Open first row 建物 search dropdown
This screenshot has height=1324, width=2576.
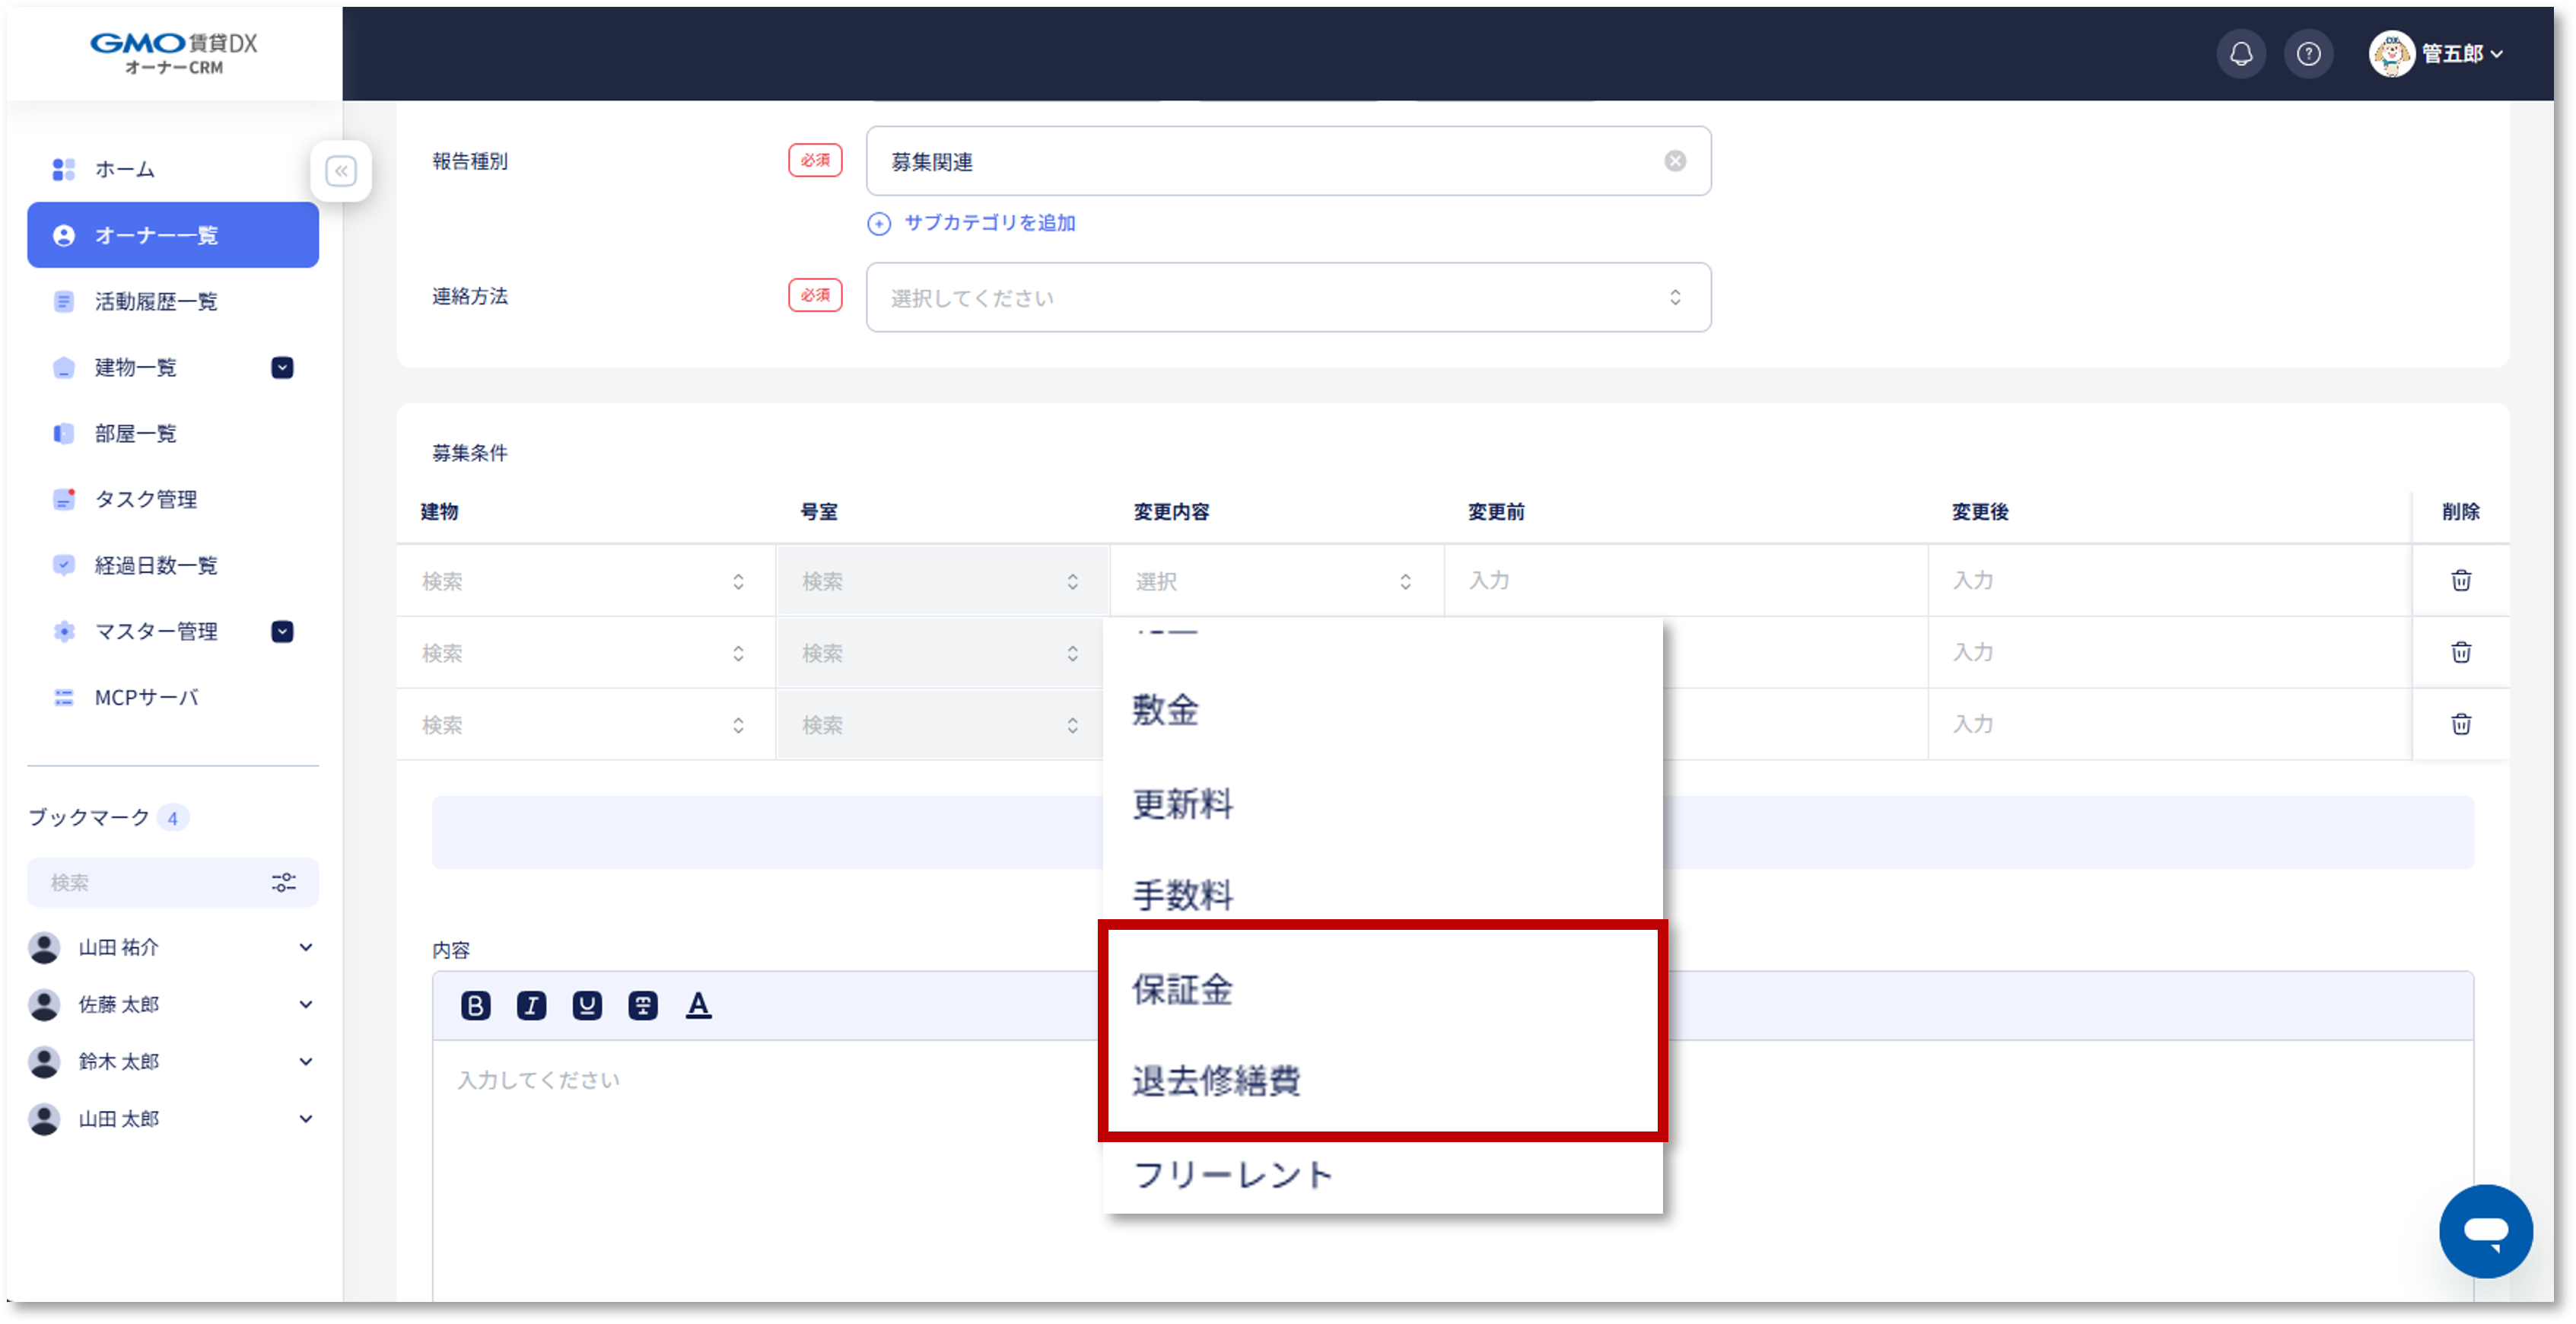coord(585,581)
